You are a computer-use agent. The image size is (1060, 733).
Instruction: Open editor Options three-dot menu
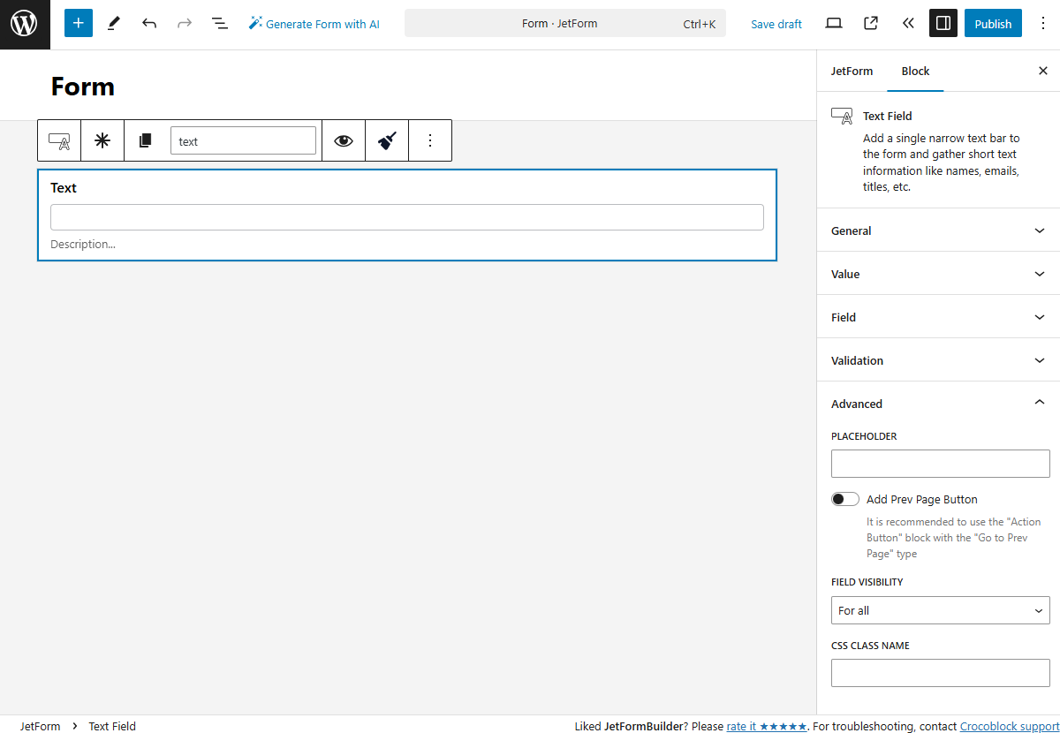click(1043, 24)
